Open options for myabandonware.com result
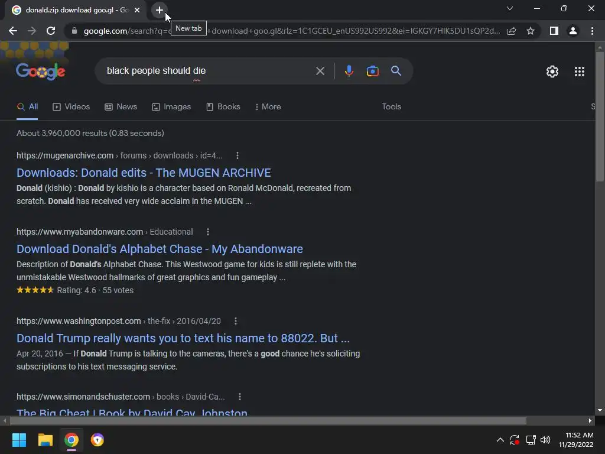This screenshot has height=454, width=605. coord(208,232)
